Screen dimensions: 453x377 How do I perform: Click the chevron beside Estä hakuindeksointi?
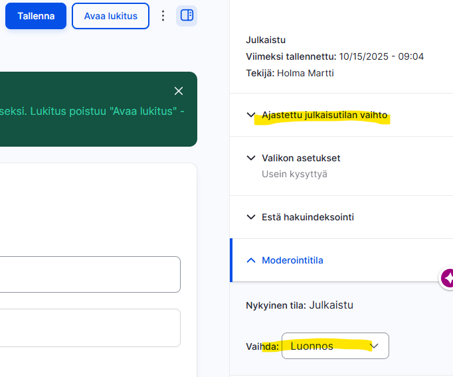250,217
